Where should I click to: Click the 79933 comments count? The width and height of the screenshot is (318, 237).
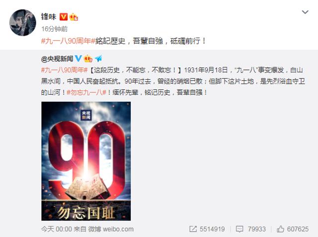click(x=257, y=229)
